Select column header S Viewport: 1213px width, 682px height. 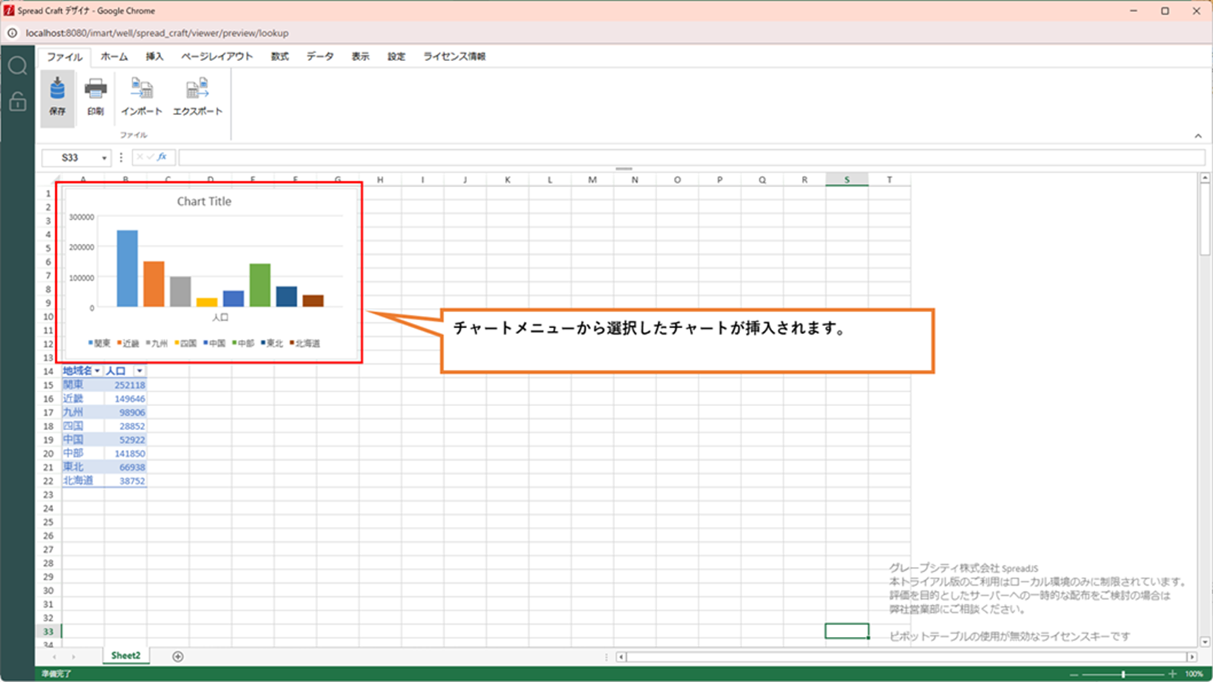coord(846,180)
